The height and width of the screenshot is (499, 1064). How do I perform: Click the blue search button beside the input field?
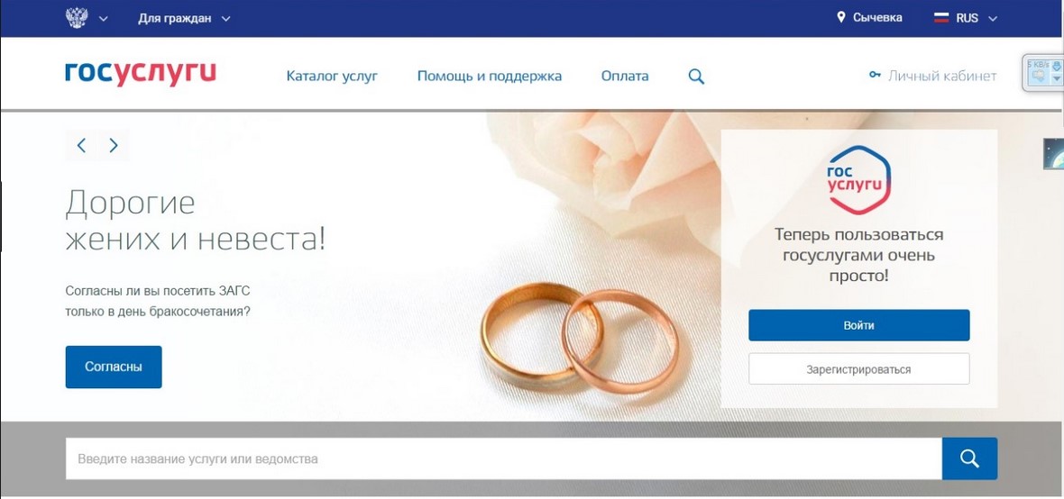pyautogui.click(x=969, y=458)
